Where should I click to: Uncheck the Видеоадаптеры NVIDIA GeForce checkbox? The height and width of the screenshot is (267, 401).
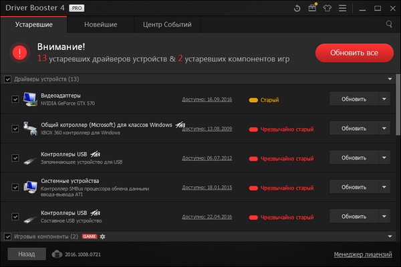click(x=15, y=99)
